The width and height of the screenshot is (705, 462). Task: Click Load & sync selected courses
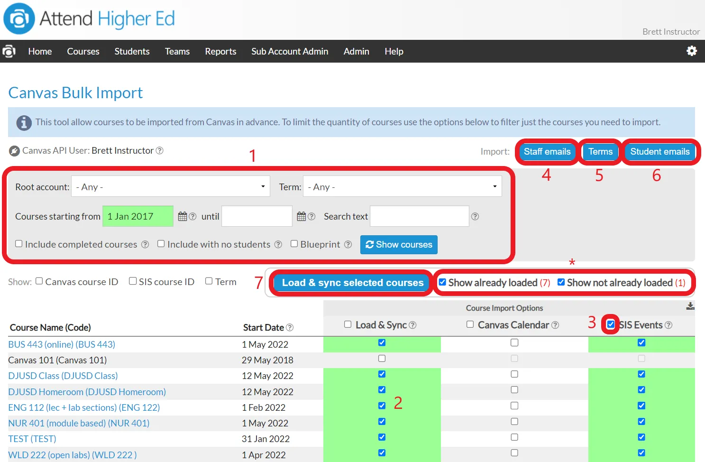[353, 283]
